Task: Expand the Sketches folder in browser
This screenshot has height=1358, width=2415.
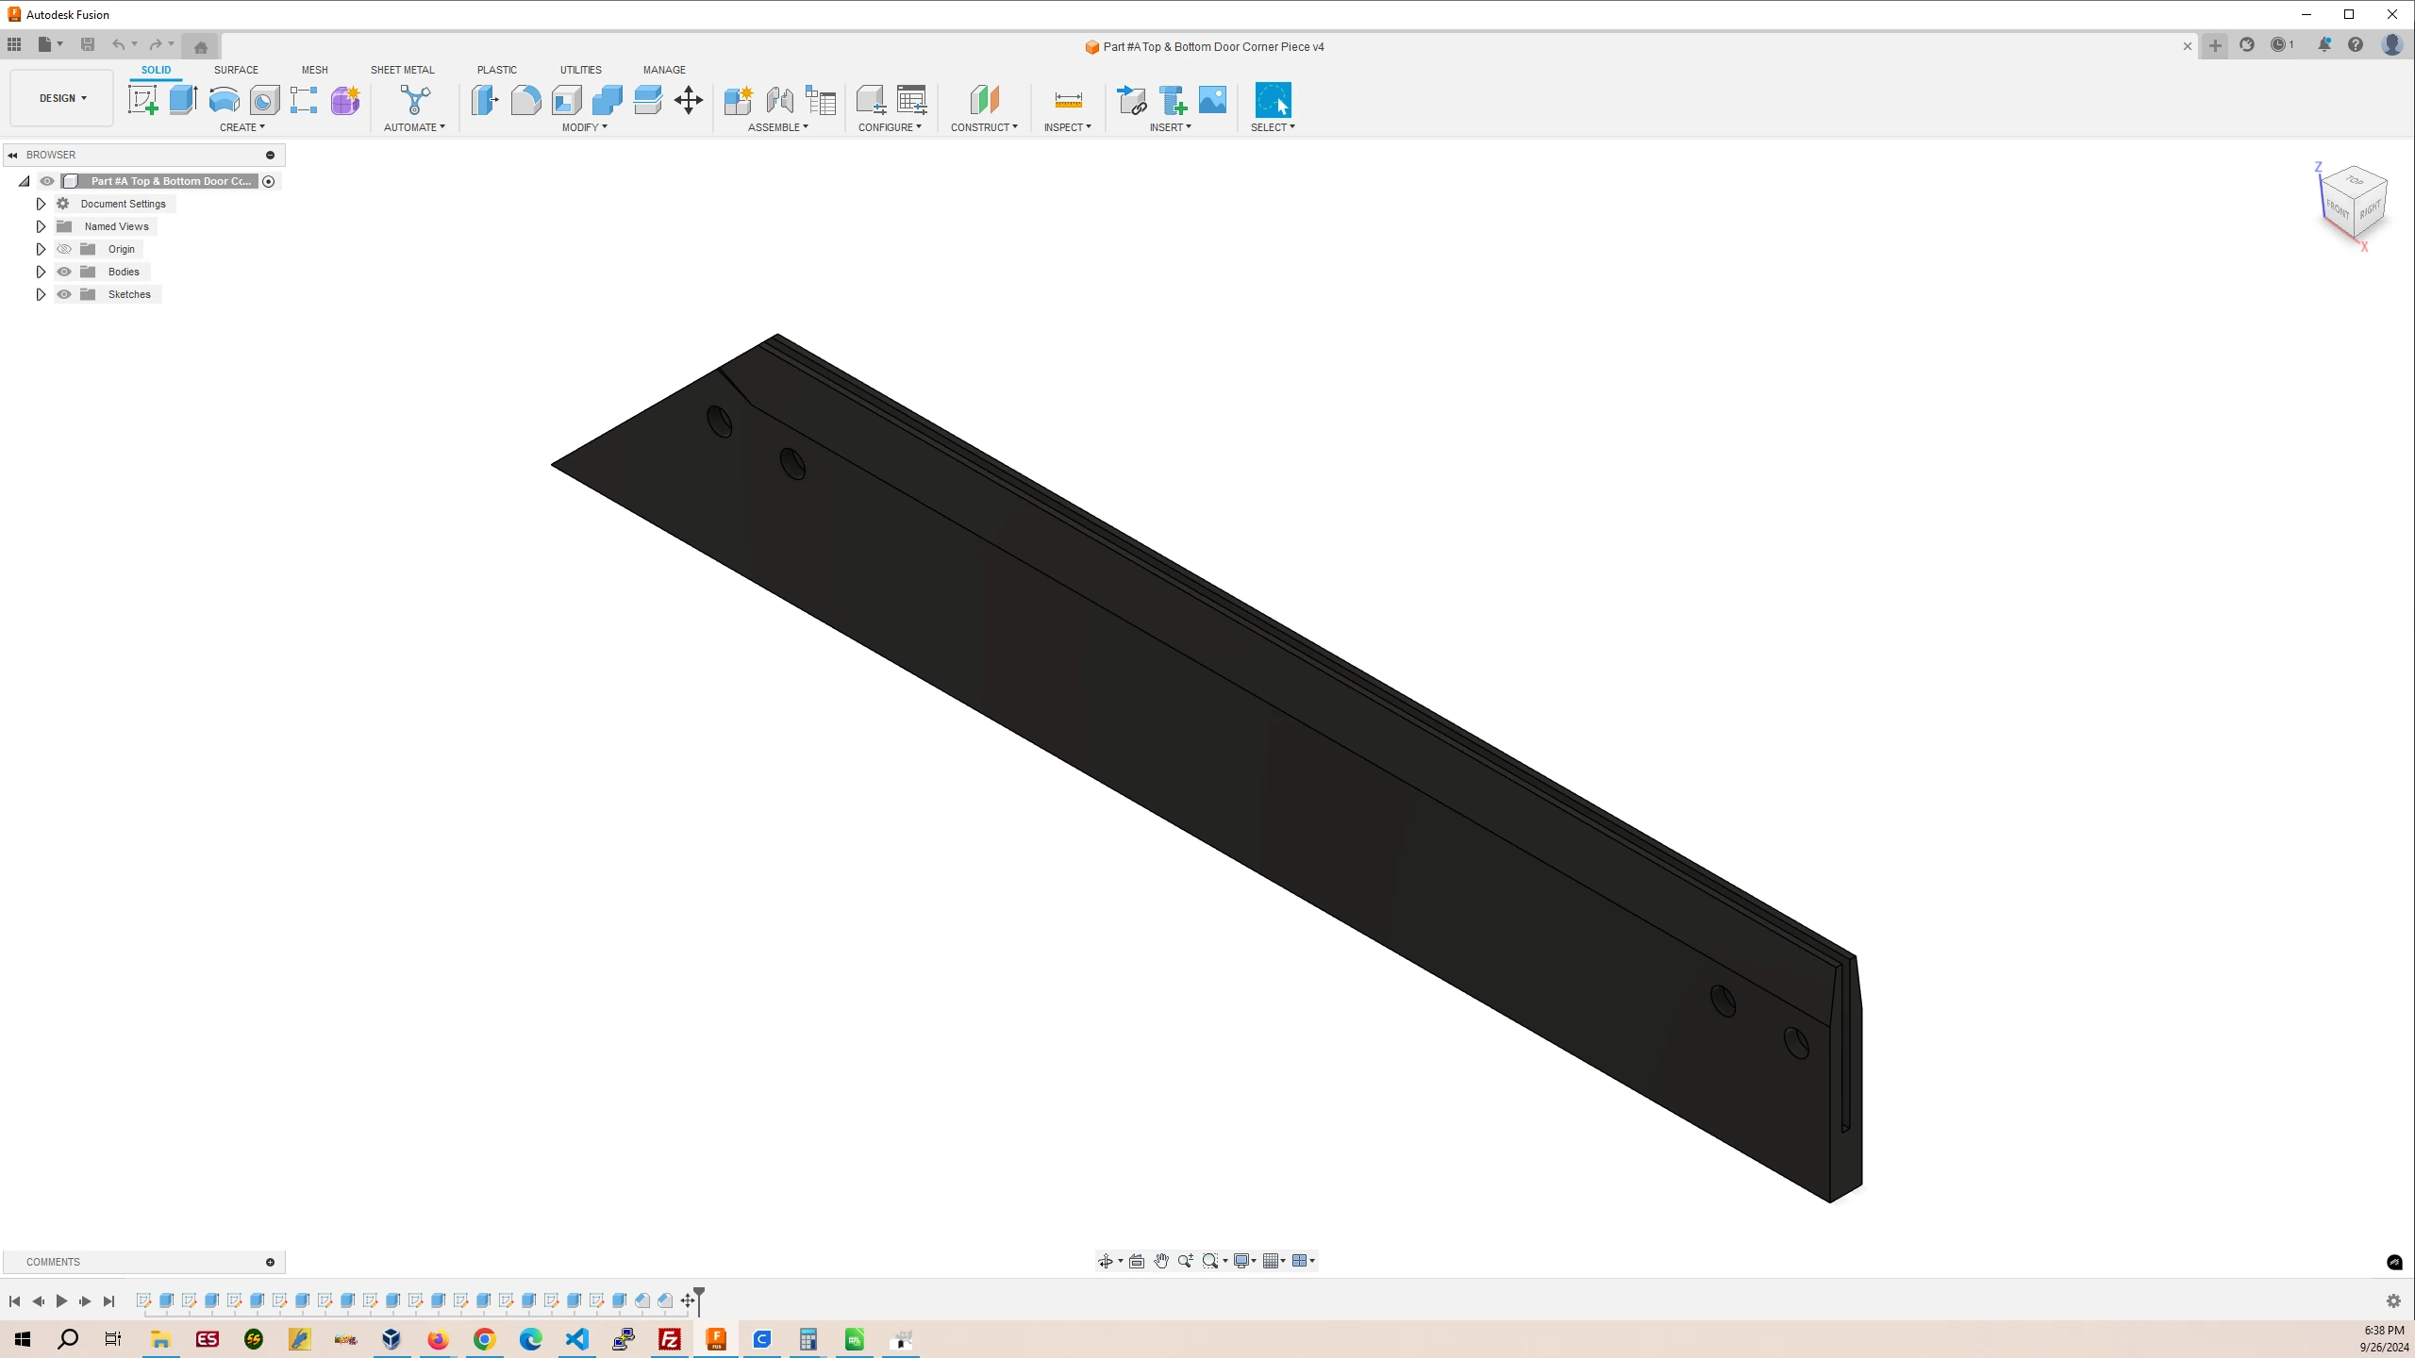Action: 40,293
